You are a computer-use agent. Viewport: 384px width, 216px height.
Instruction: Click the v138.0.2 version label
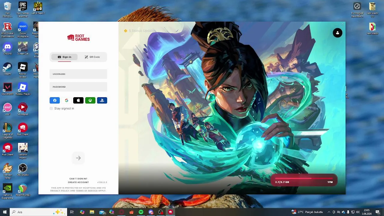pos(102,182)
